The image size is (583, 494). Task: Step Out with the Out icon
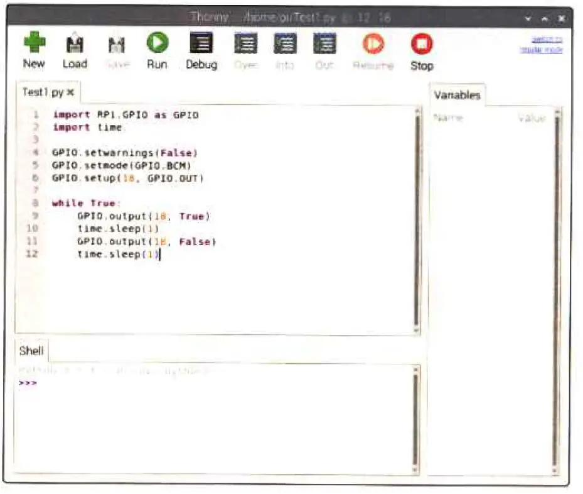coord(324,43)
